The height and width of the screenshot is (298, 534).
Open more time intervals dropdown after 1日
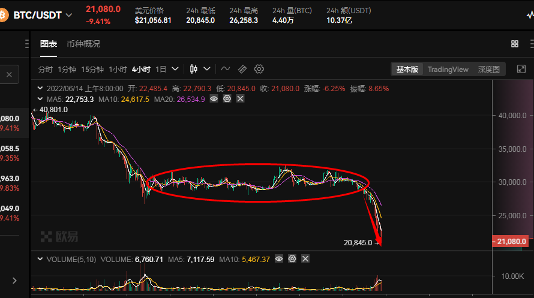[175, 69]
